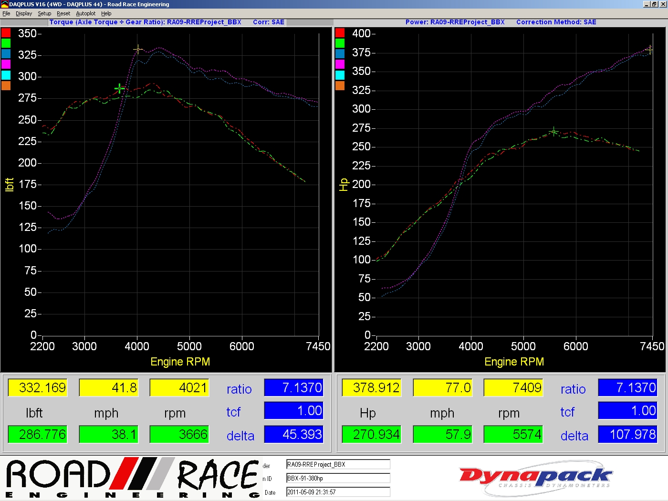This screenshot has width=668, height=501.
Task: Click the power panel delta value 107.978
Action: point(627,435)
